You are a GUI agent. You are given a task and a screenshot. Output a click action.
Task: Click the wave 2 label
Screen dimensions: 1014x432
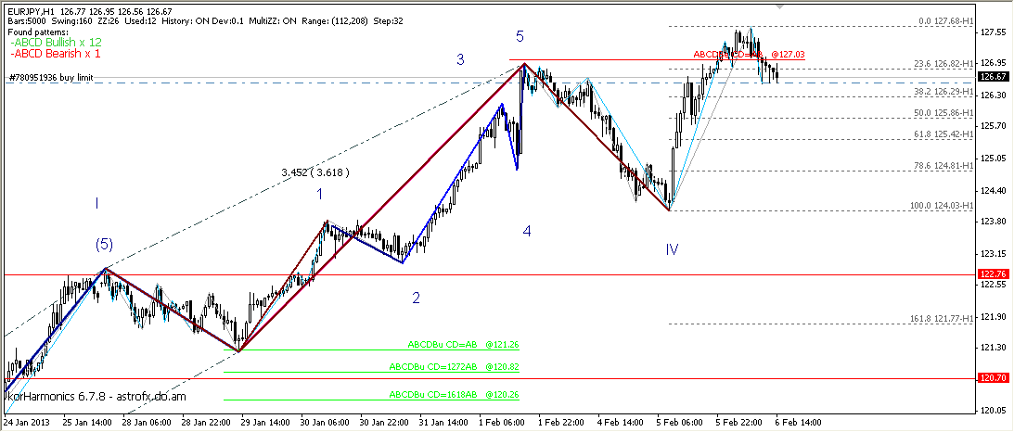pyautogui.click(x=417, y=297)
